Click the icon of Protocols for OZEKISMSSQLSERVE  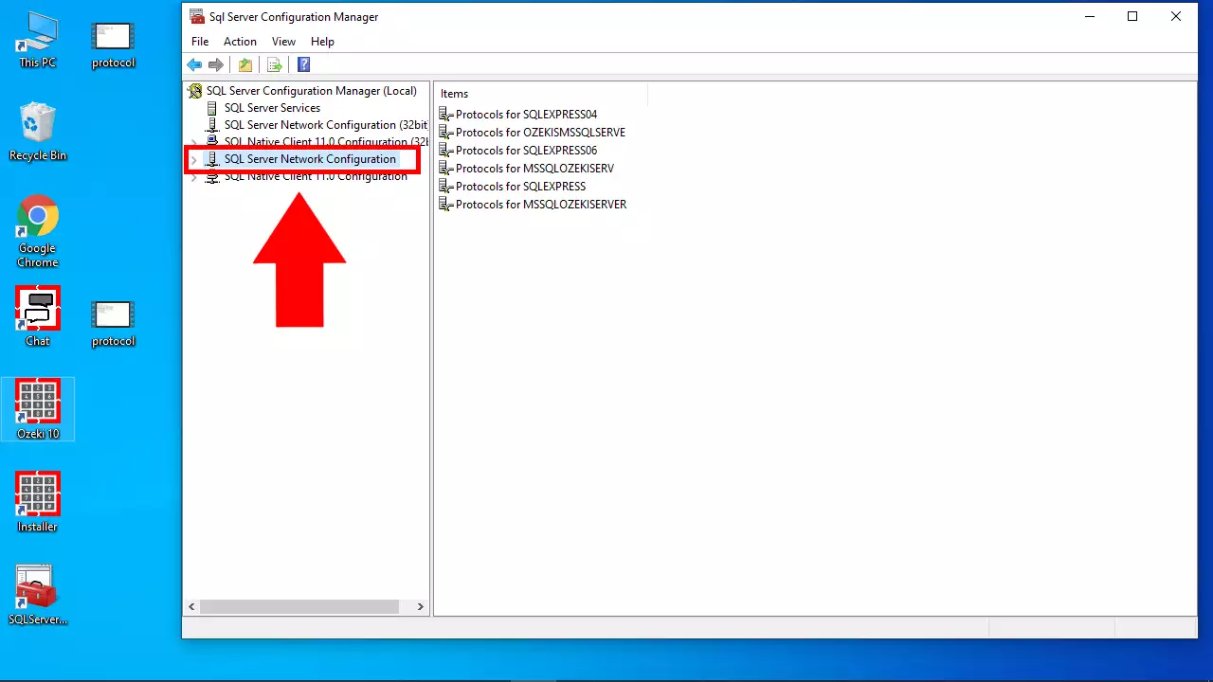click(x=446, y=133)
